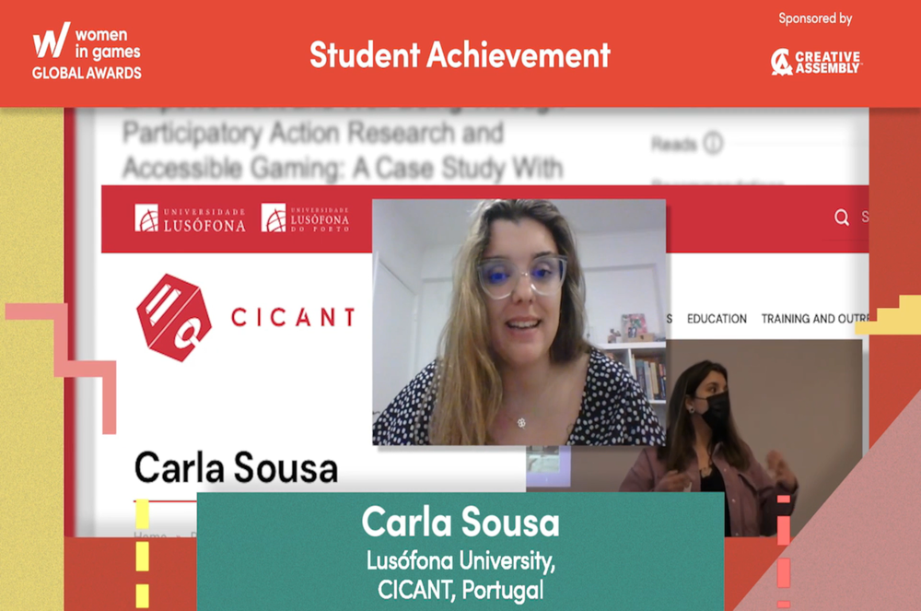Image resolution: width=921 pixels, height=611 pixels.
Task: Click the info icon next to Reads
Action: (712, 144)
